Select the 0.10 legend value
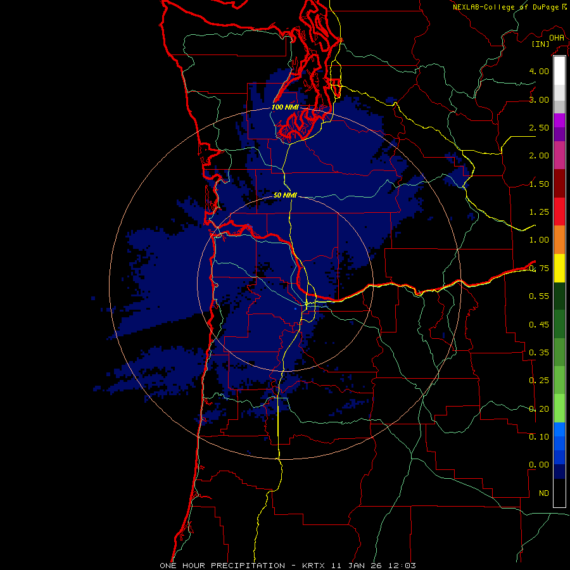The height and width of the screenshot is (570, 570). tap(539, 437)
